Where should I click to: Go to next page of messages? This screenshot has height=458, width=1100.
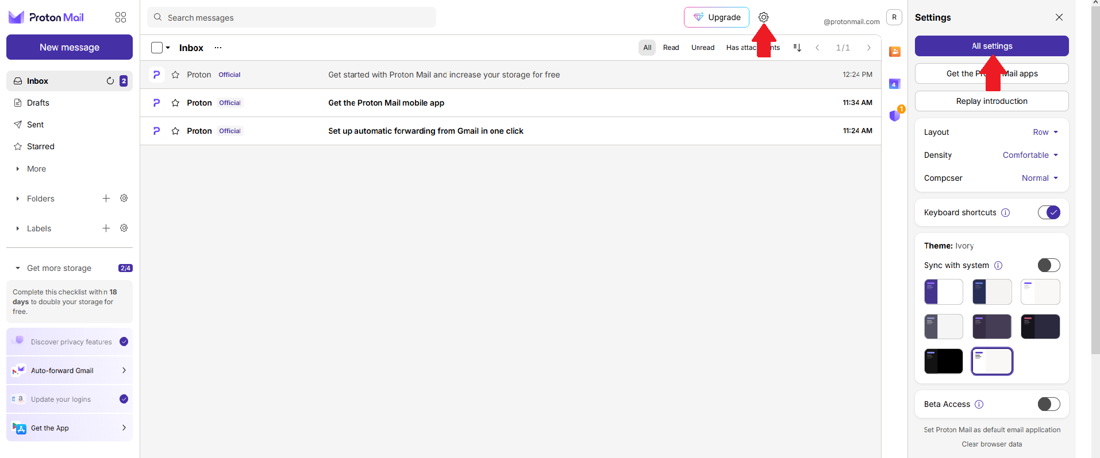pyautogui.click(x=868, y=48)
